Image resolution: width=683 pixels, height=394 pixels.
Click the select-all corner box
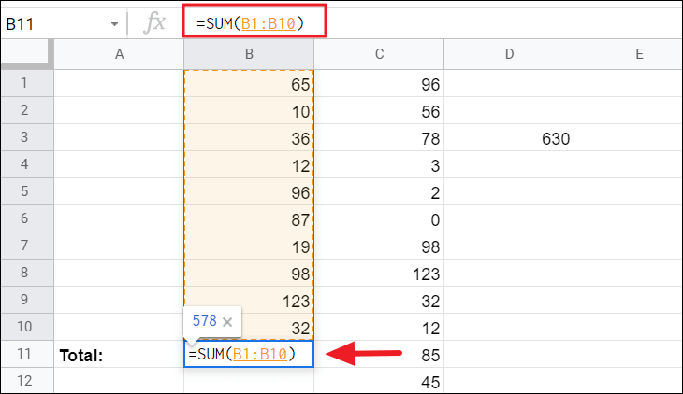pos(26,54)
